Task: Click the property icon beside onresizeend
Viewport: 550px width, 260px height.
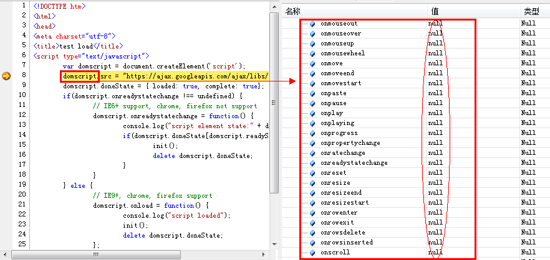Action: coord(313,193)
